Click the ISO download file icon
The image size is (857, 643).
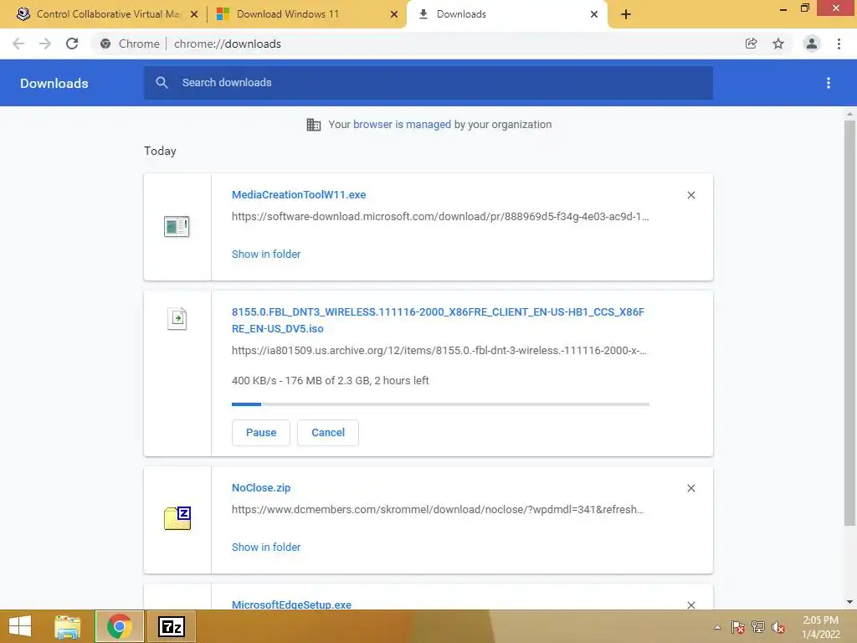pos(177,318)
